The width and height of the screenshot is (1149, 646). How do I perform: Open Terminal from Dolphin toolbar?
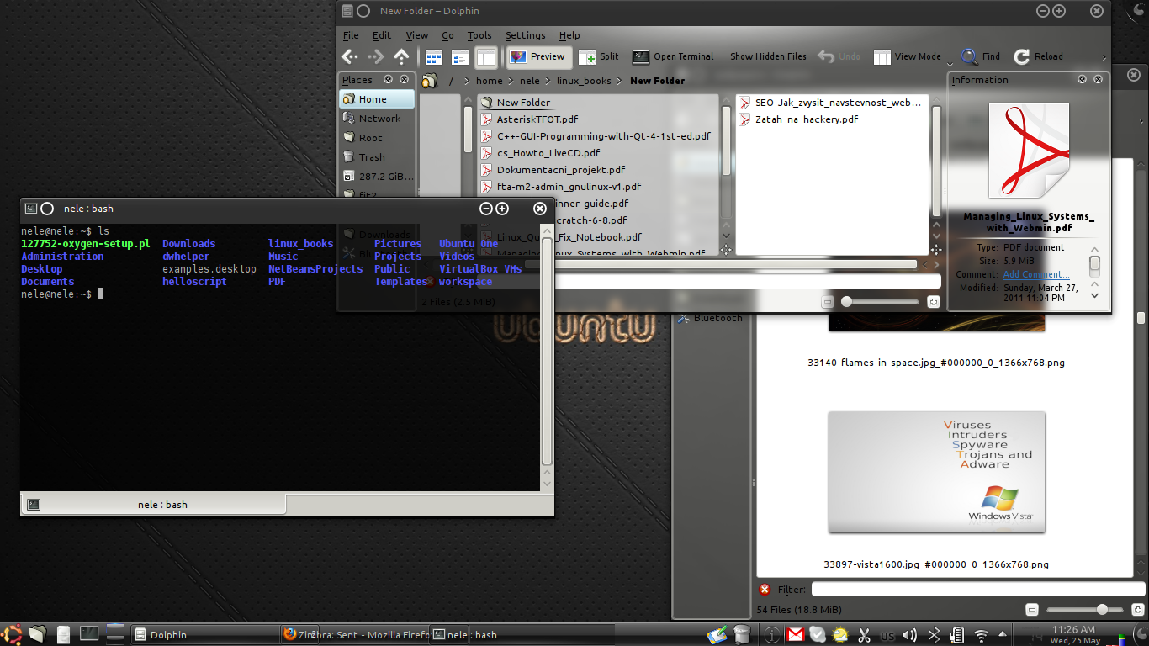pos(673,56)
